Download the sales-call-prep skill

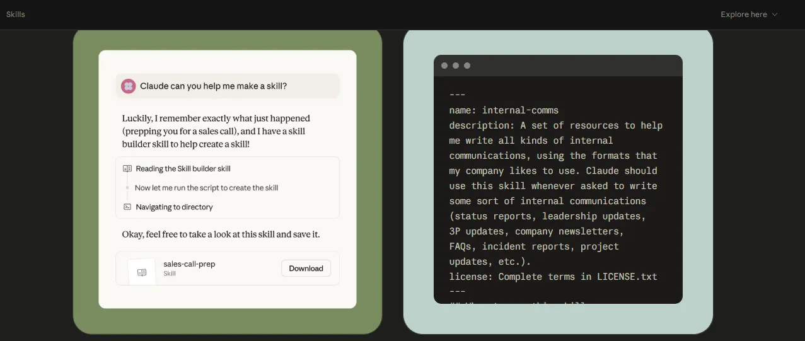click(306, 269)
